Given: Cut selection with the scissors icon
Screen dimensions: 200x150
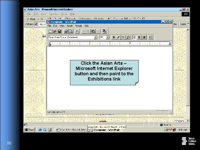Looking at the screenshot, I should (84, 31).
